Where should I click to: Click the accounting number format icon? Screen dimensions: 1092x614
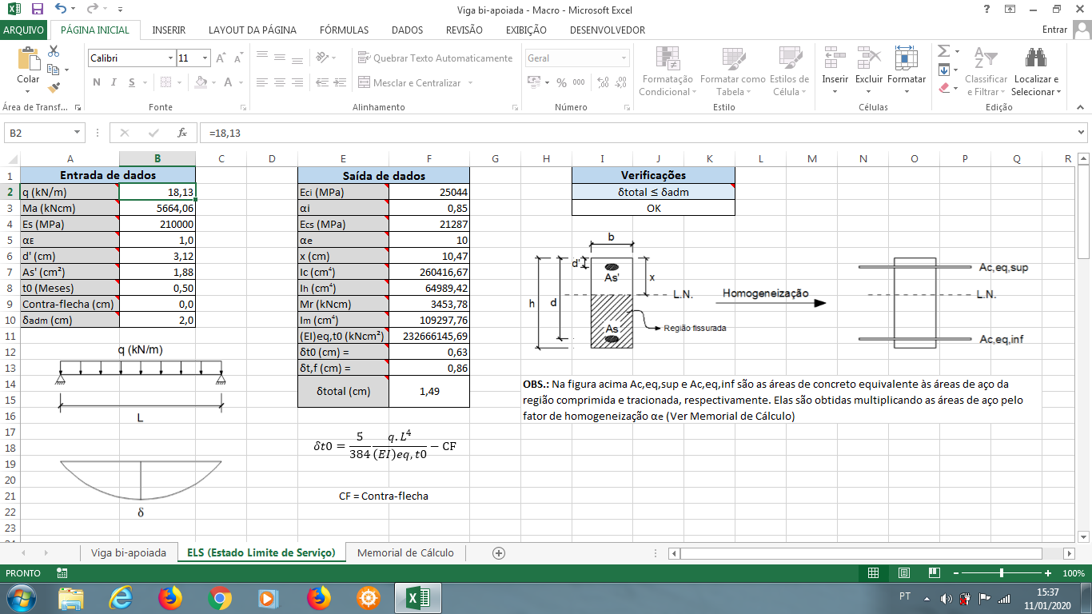click(534, 82)
